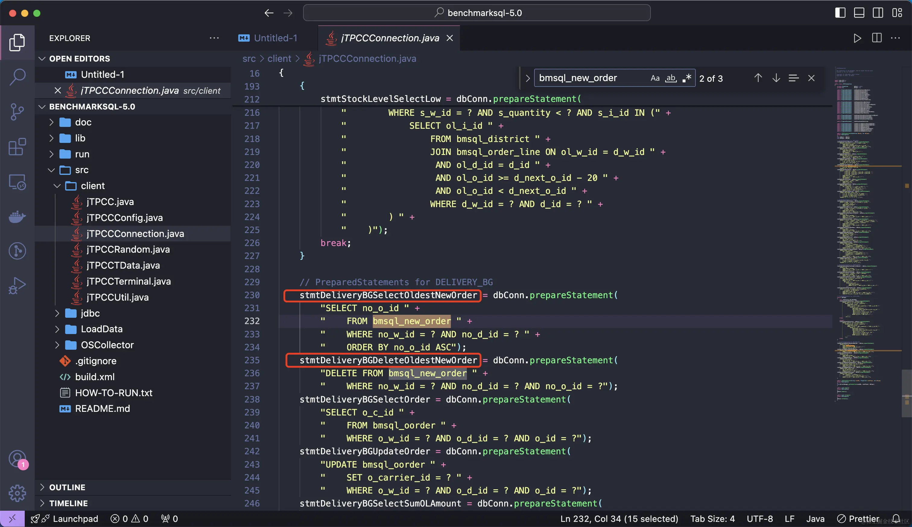Split the editor to the right
Image resolution: width=912 pixels, height=527 pixels.
[x=876, y=38]
